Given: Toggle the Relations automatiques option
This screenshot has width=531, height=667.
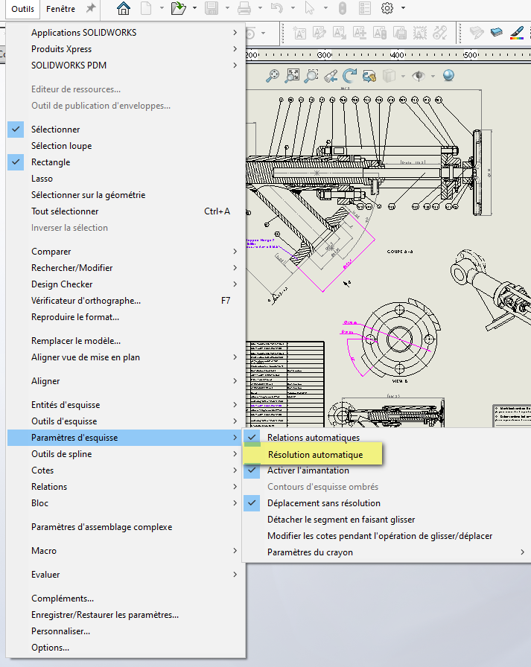Looking at the screenshot, I should [313, 438].
